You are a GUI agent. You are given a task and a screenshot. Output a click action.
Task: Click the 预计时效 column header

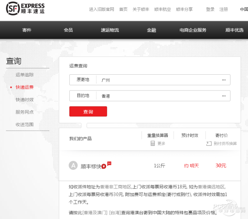189,135
